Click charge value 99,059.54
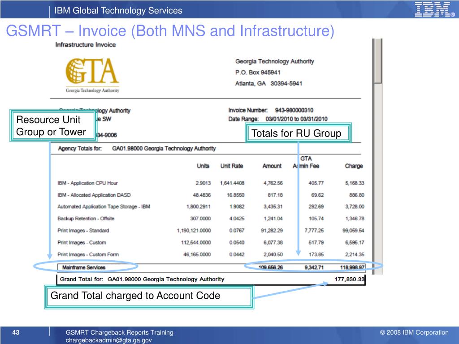Viewport: 459px width, 344px height. [x=353, y=231]
